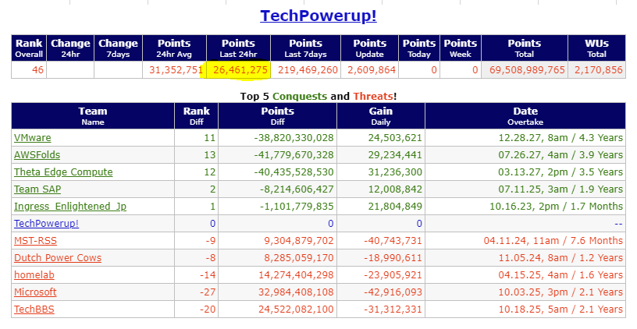Screen dimensions: 637x329
Task: Click Microsoft points diff 32,984,408,108
Action: (296, 292)
